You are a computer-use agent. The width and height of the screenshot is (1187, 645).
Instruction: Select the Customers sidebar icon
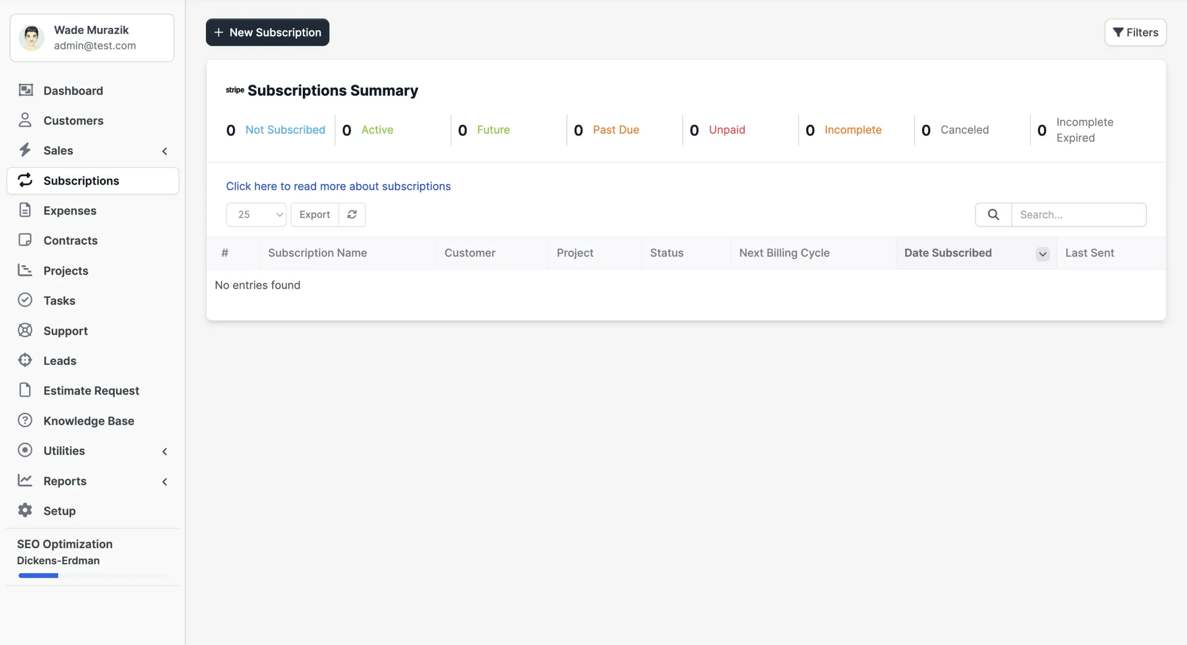coord(26,120)
